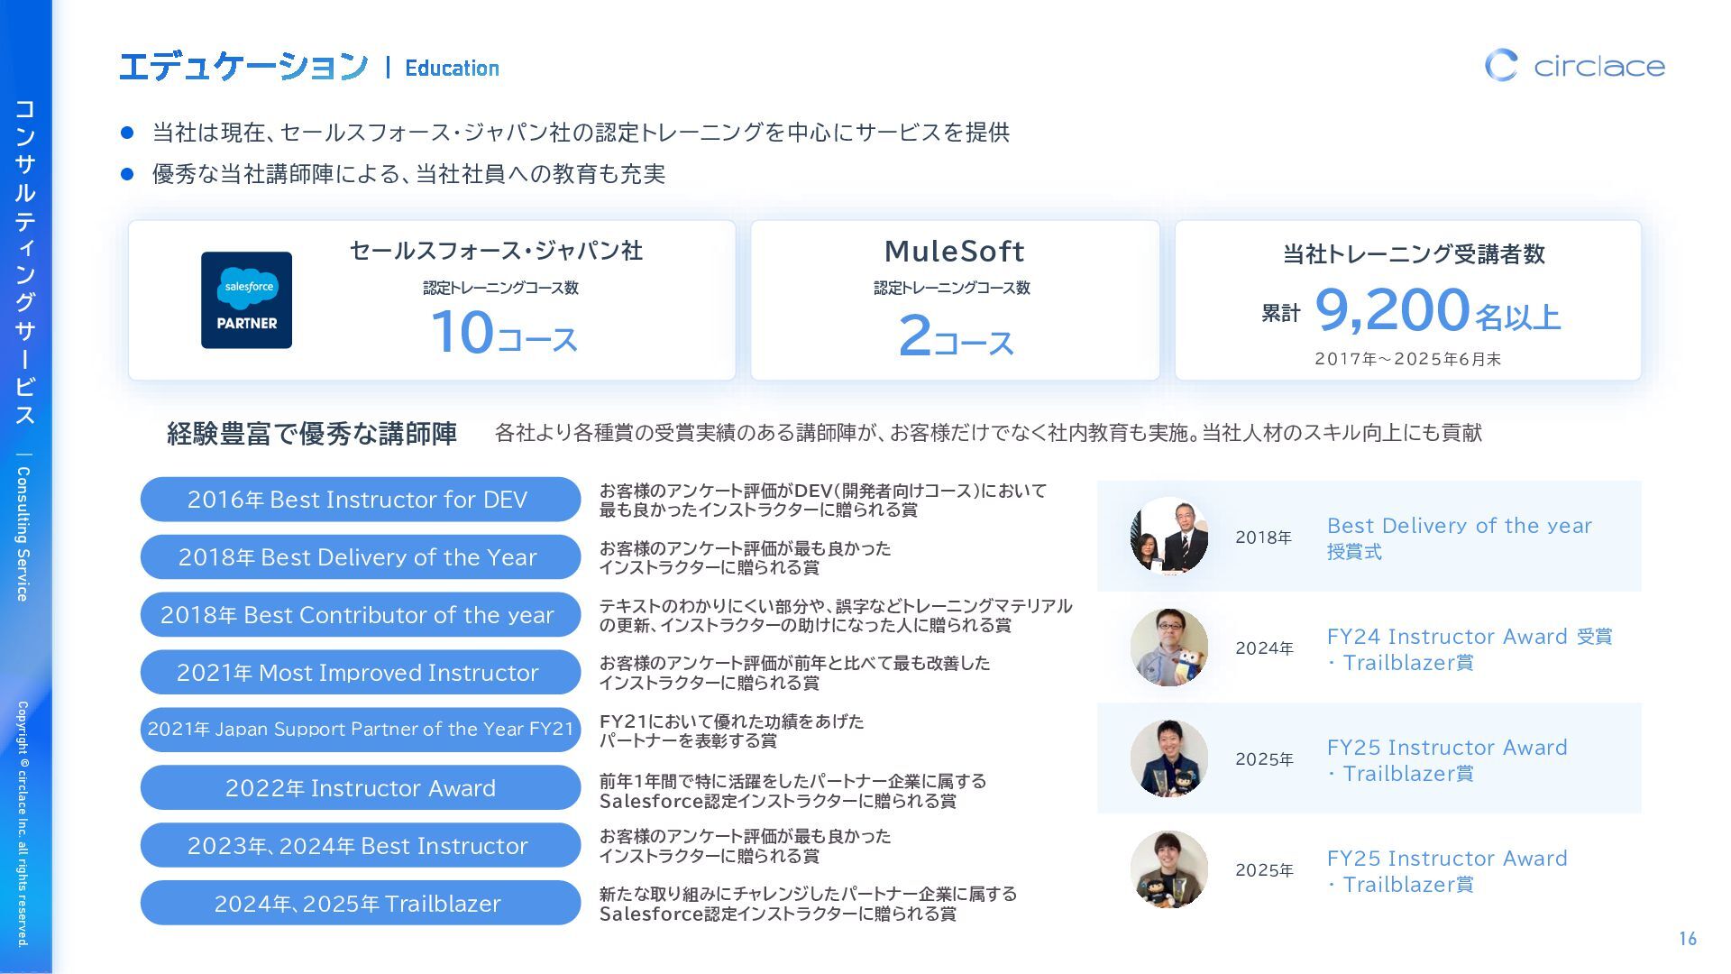Click the 2コース MuleSoft course count
The image size is (1731, 974).
[956, 335]
